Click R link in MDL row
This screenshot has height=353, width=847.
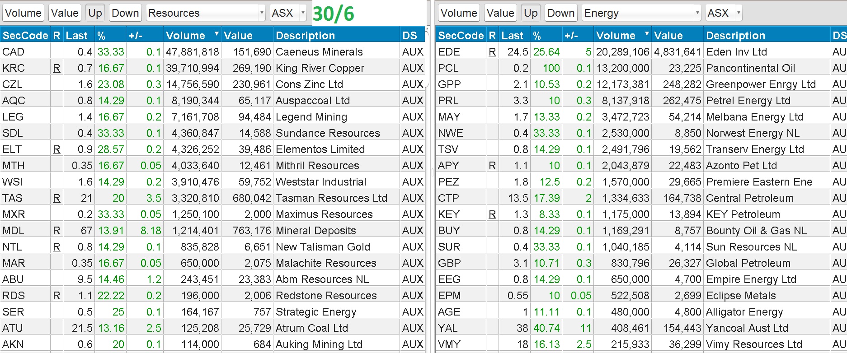click(x=56, y=231)
